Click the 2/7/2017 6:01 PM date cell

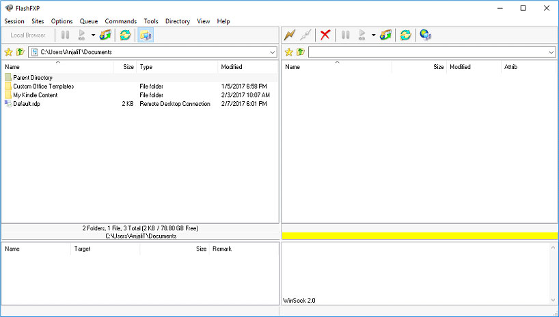coord(244,104)
